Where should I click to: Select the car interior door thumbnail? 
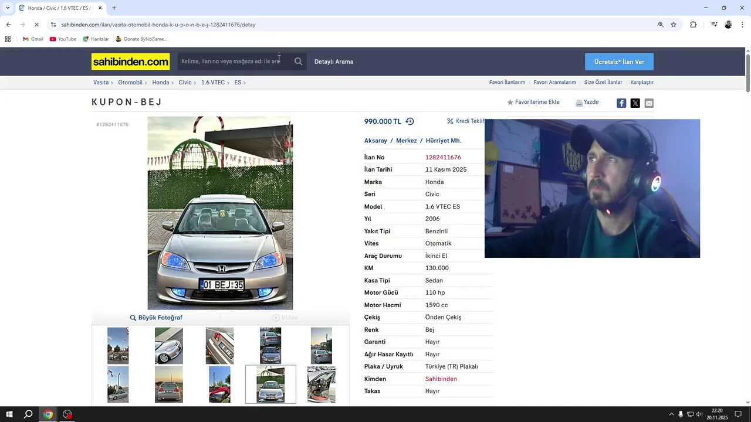[322, 384]
